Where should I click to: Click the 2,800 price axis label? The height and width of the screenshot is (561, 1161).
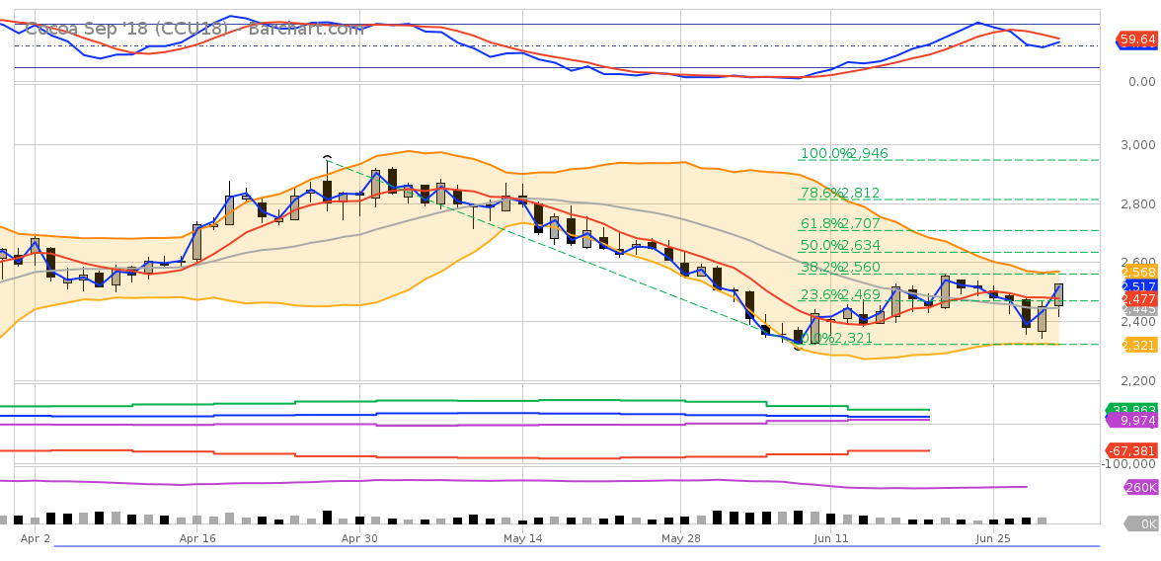click(1139, 203)
